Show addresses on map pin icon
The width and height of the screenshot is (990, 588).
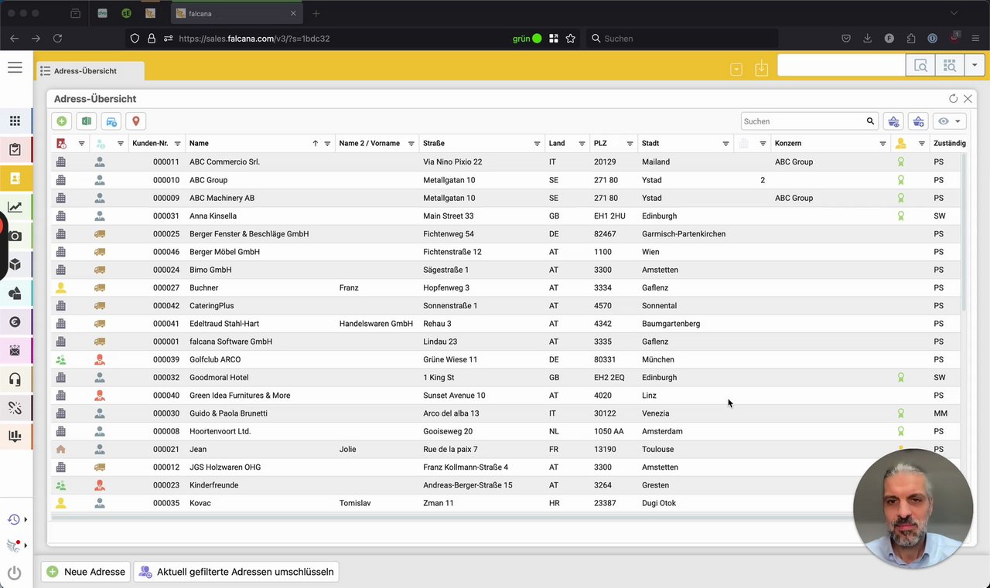136,121
